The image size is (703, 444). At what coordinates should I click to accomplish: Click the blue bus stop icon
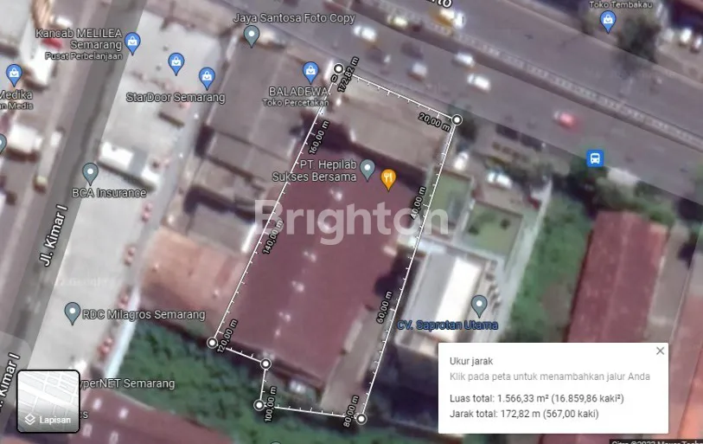pos(595,158)
